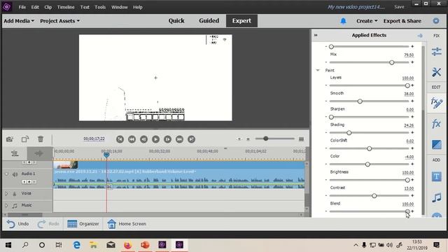Click the freeze frame camera icon
The image size is (448, 252).
(x=10, y=139)
